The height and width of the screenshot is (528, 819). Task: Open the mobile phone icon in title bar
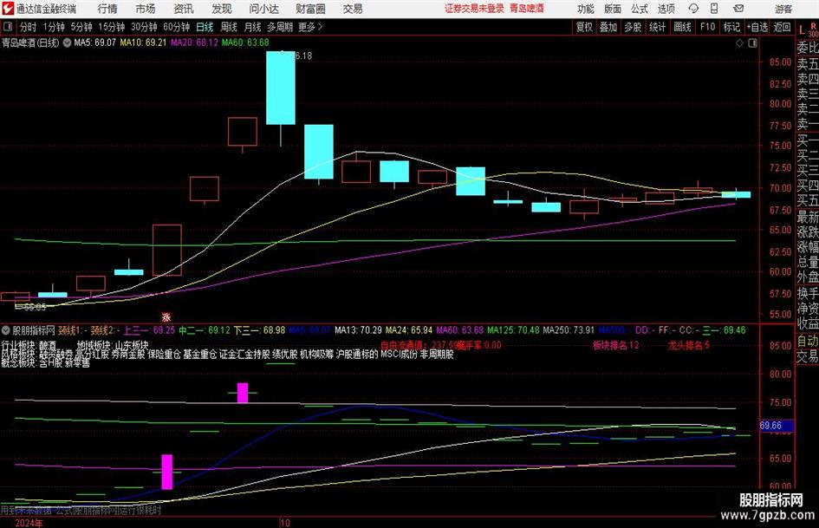714,9
